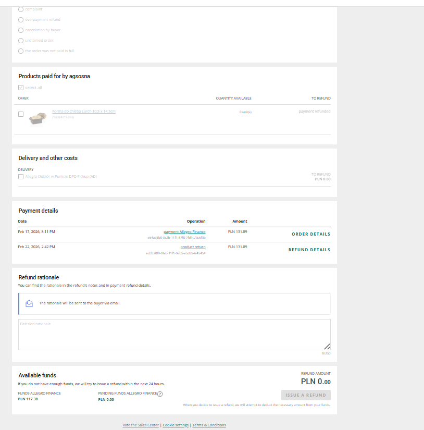
Task: Select the "unclaimed order" radio button
Action: pyautogui.click(x=21, y=41)
